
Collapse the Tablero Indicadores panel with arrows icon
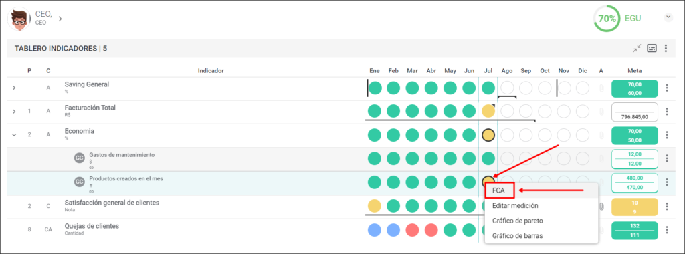tap(638, 48)
